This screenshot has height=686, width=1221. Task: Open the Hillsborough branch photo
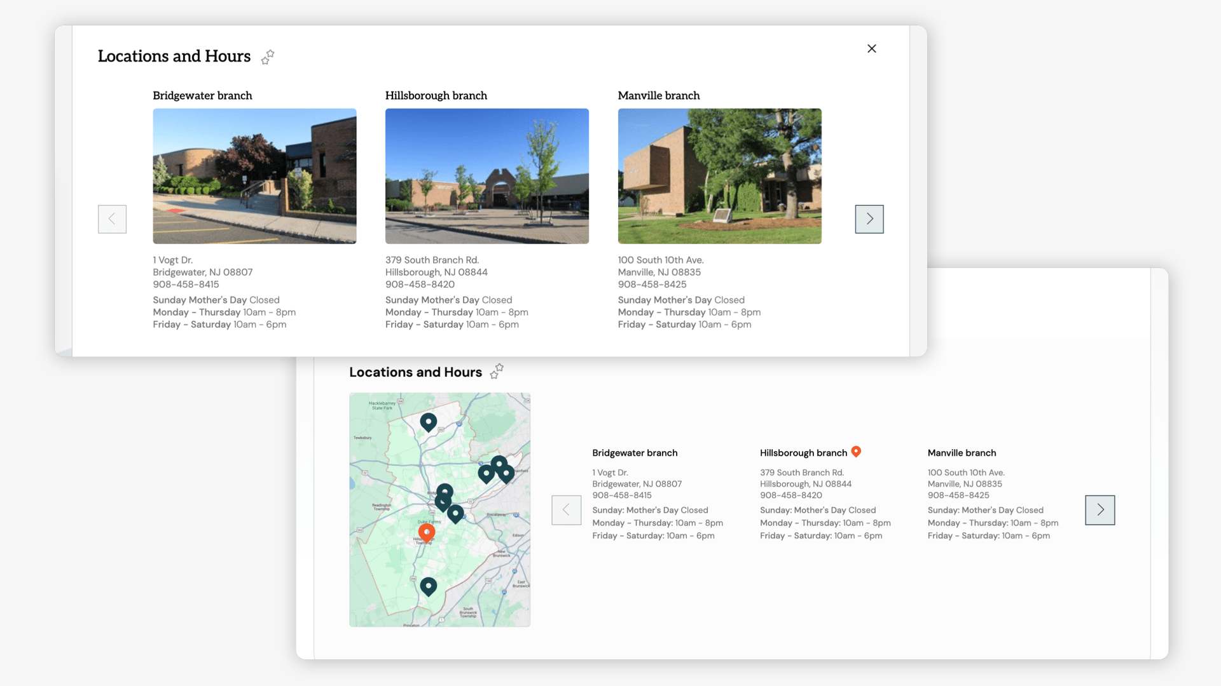pos(486,176)
